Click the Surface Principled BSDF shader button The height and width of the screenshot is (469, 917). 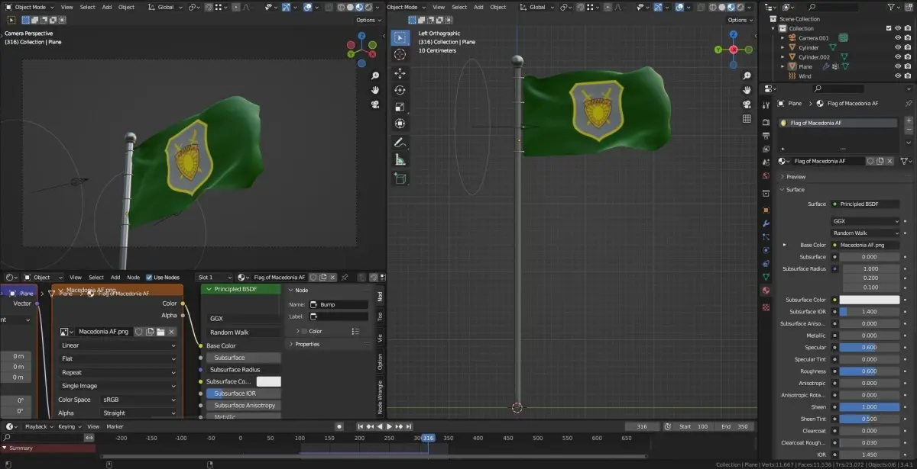coord(866,204)
